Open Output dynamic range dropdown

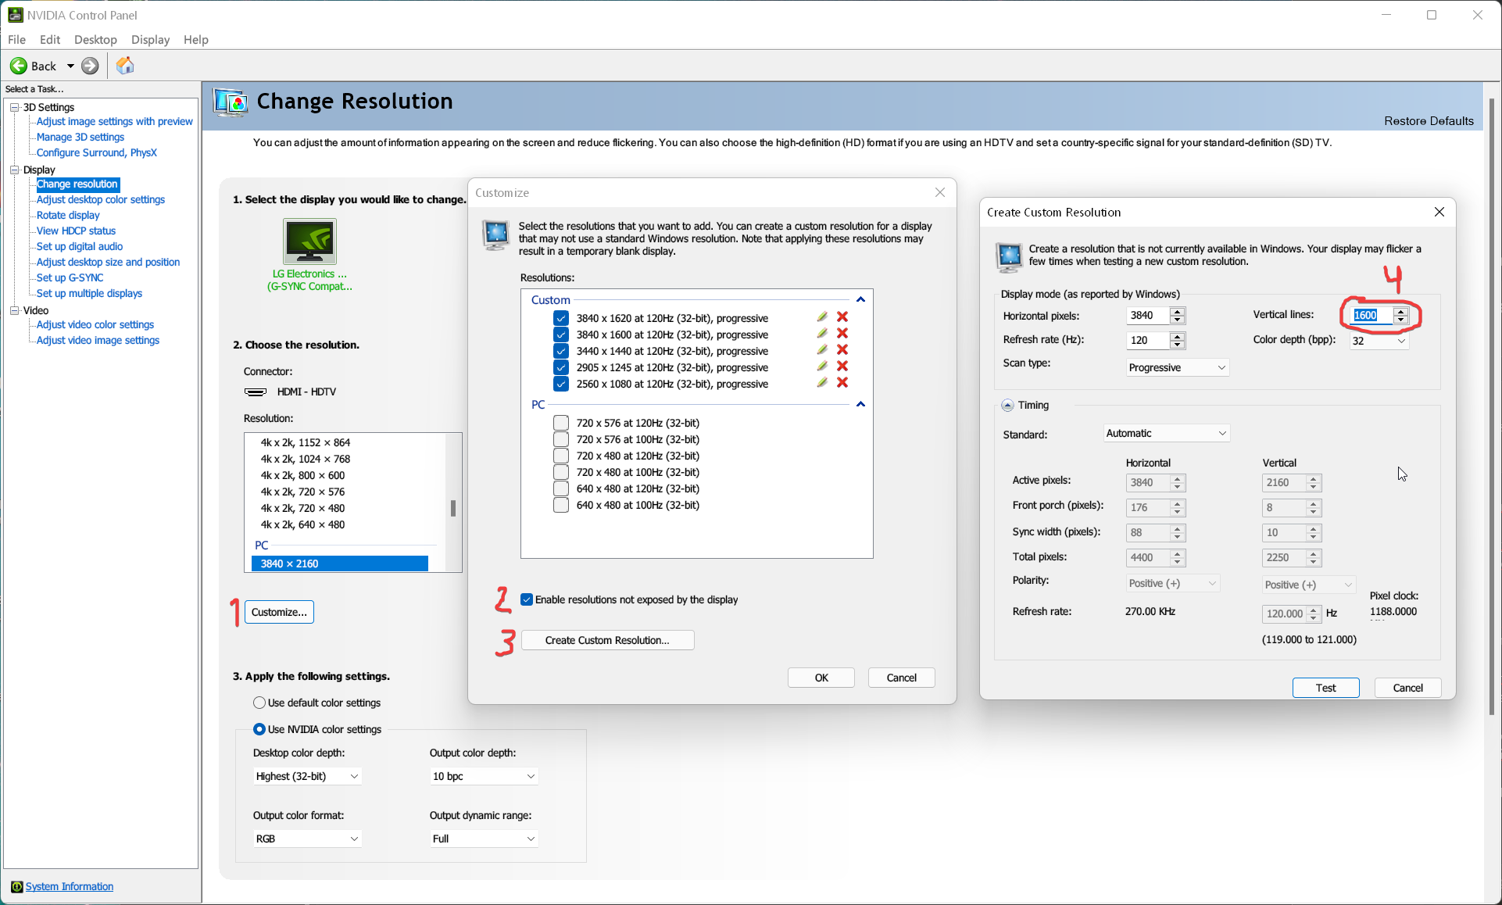pyautogui.click(x=484, y=839)
